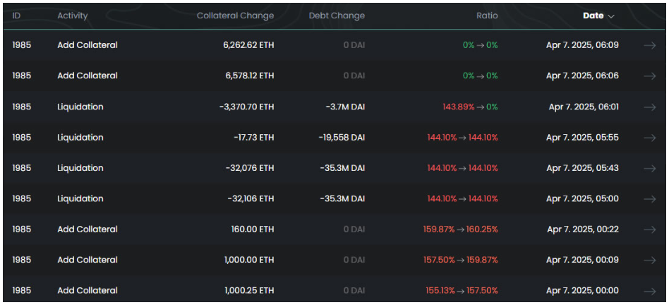This screenshot has height=305, width=669.
Task: Click arrow on the Apr 7, 00:09 row
Action: click(649, 260)
